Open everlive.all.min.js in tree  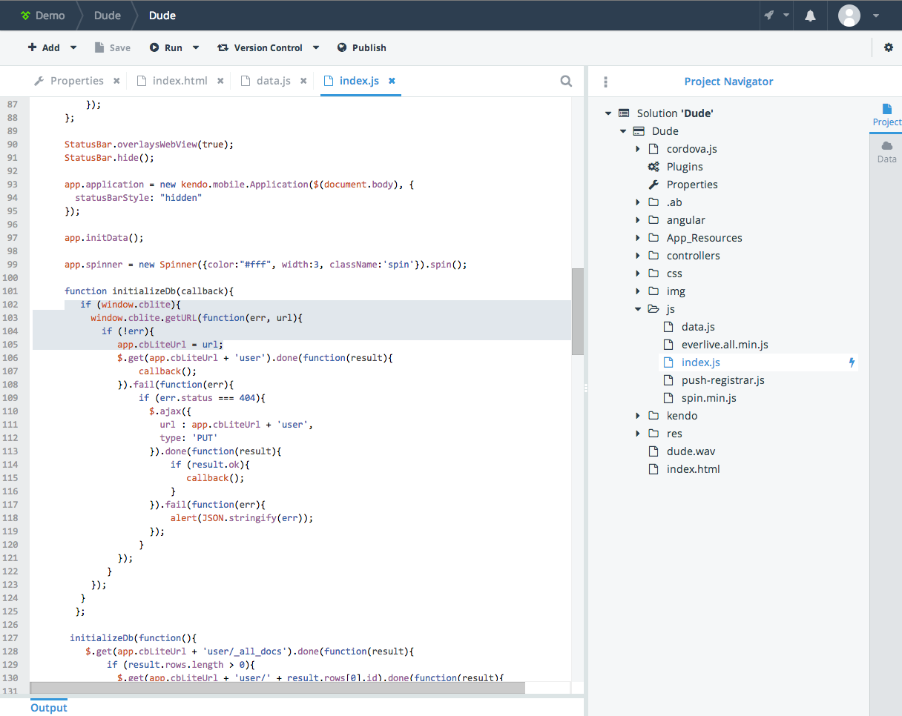point(725,345)
